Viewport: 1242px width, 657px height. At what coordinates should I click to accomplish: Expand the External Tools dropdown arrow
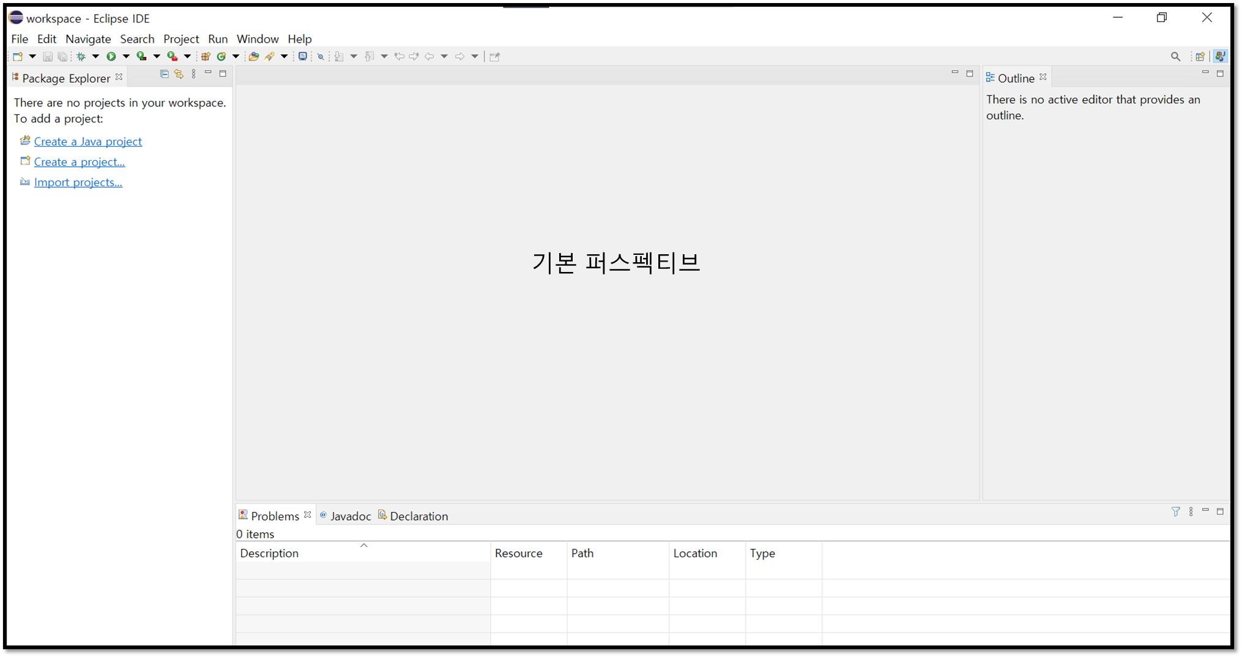click(187, 57)
